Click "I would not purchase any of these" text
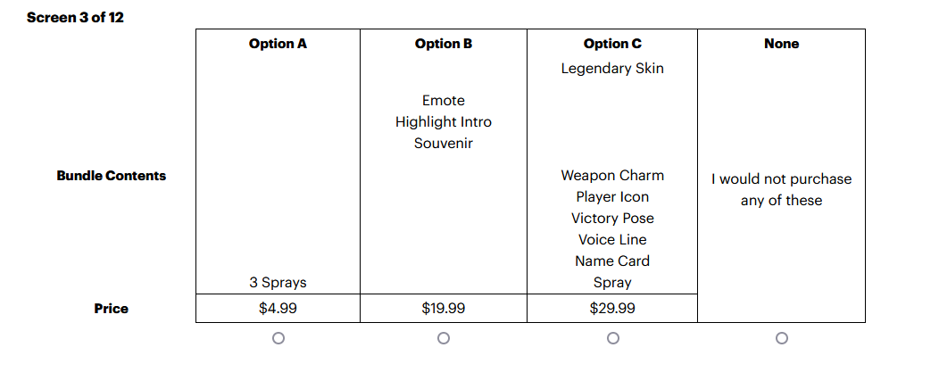The width and height of the screenshot is (939, 389). [781, 190]
